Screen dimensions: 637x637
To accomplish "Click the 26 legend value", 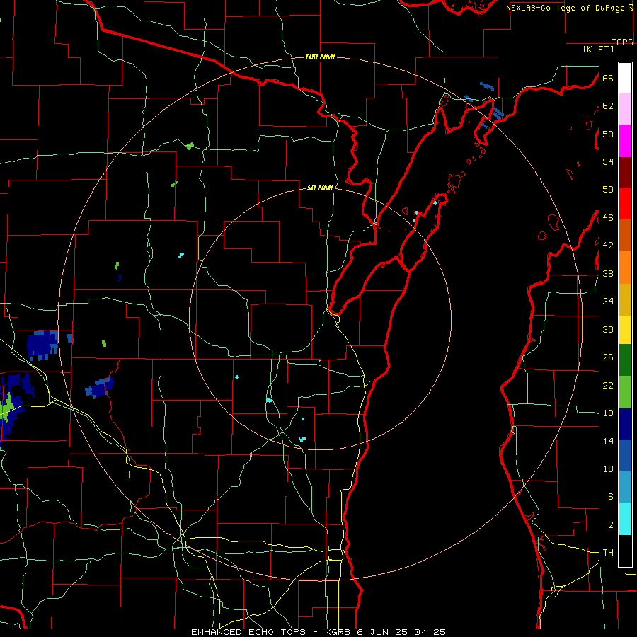I will coord(608,357).
